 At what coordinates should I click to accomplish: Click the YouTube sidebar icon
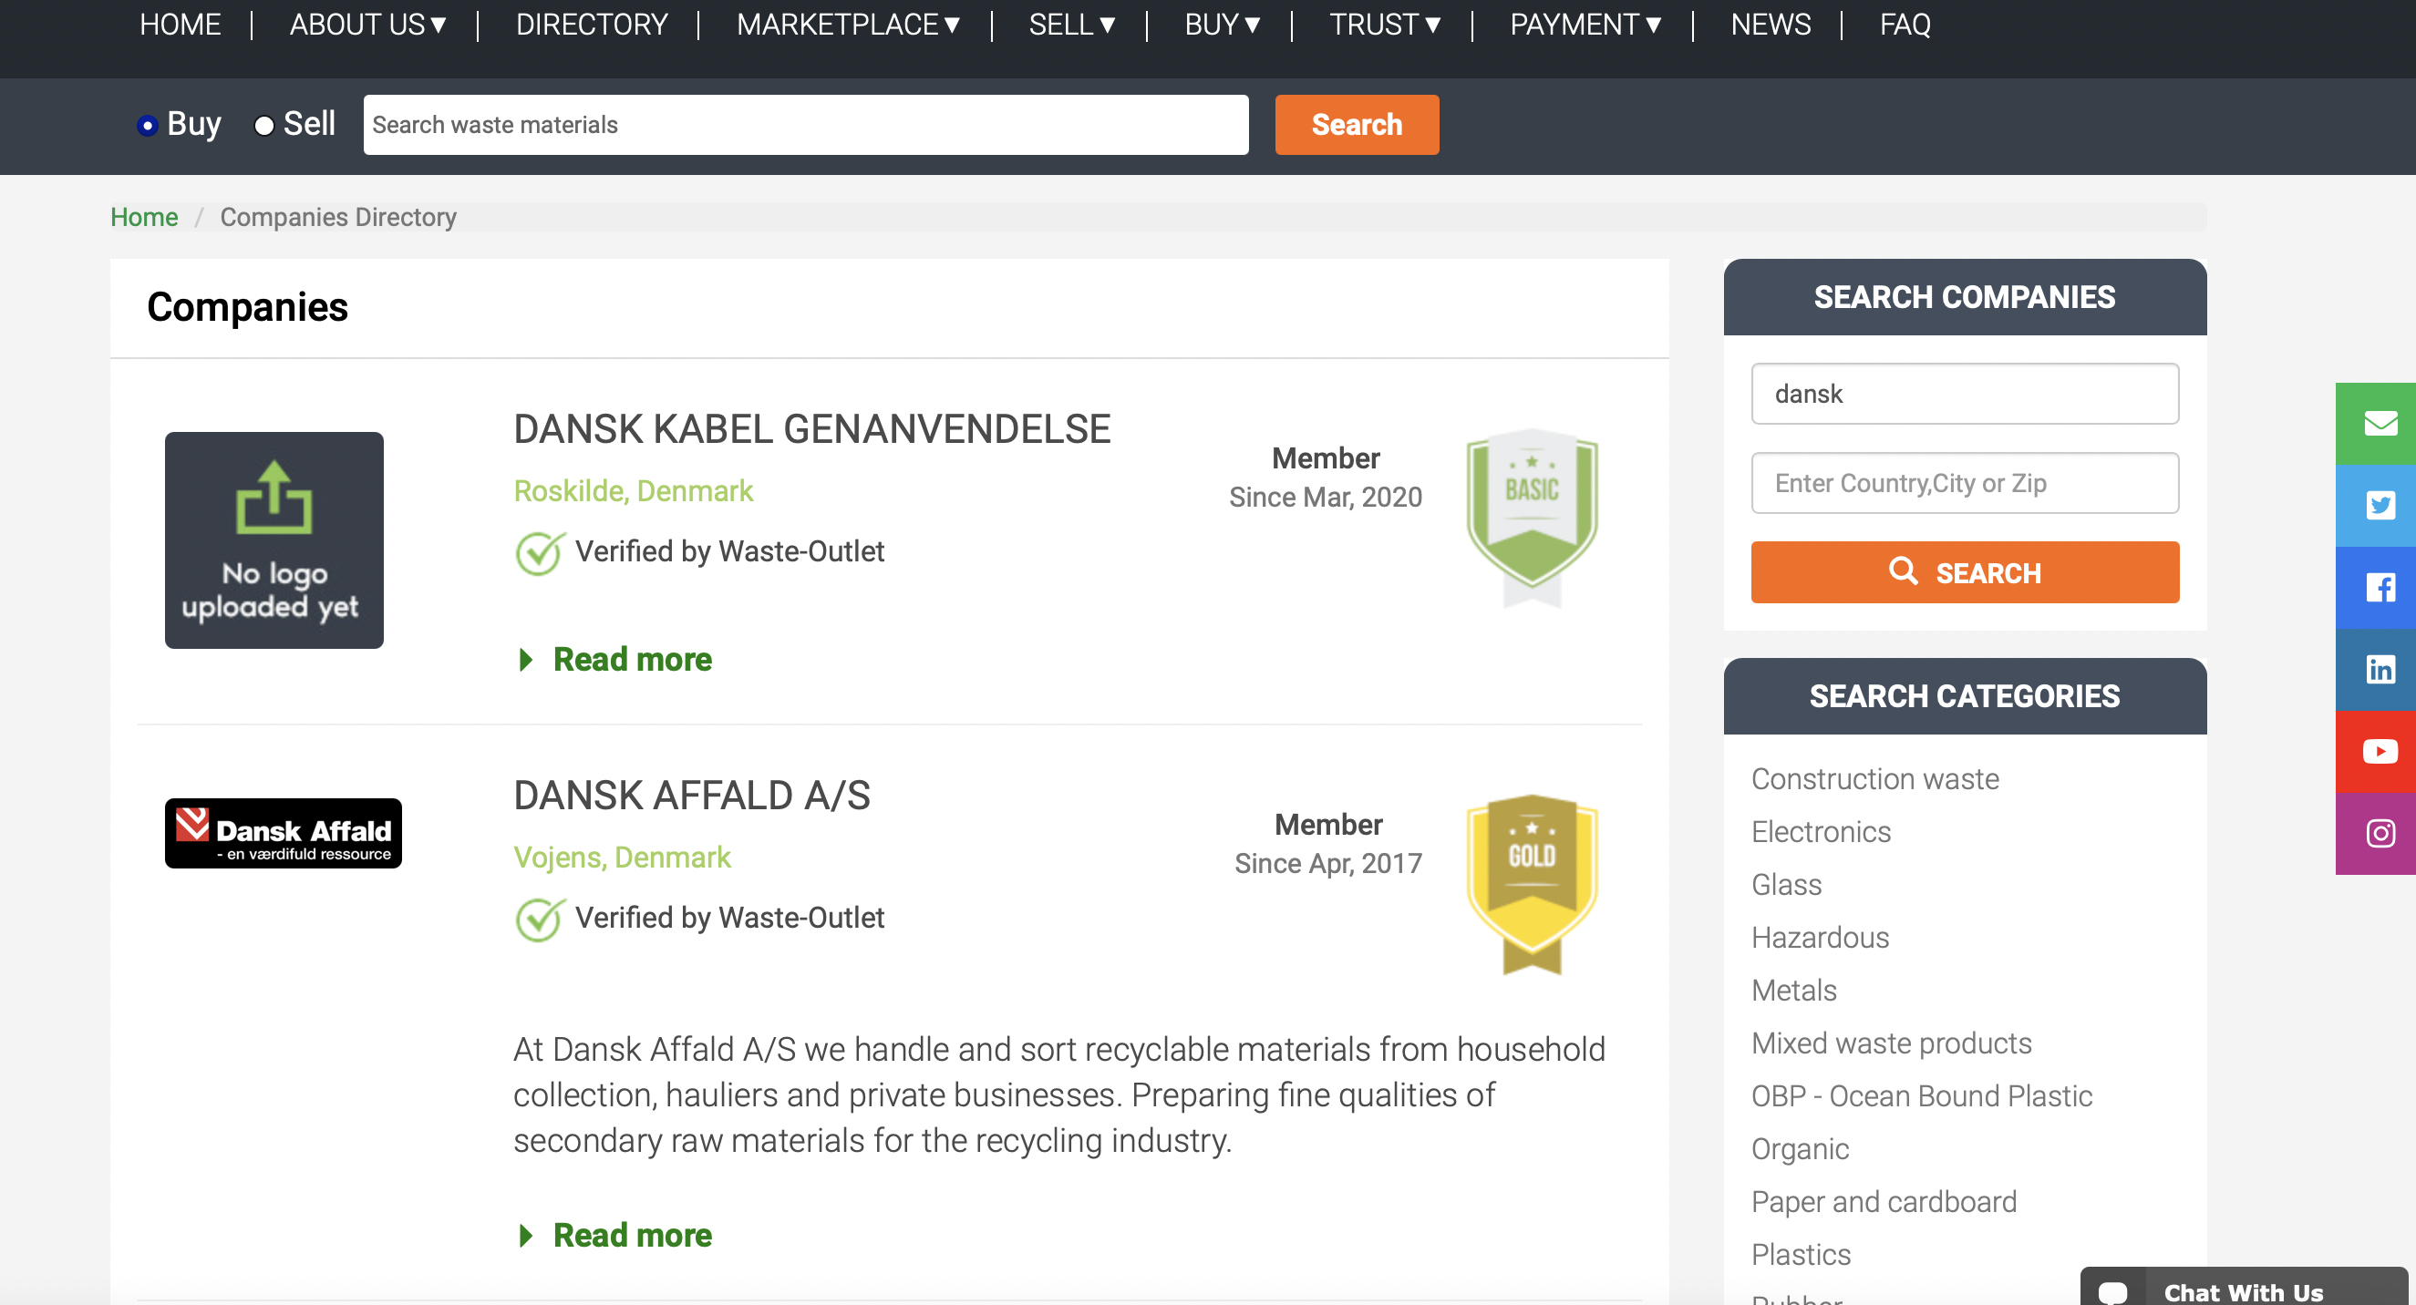tap(2379, 751)
